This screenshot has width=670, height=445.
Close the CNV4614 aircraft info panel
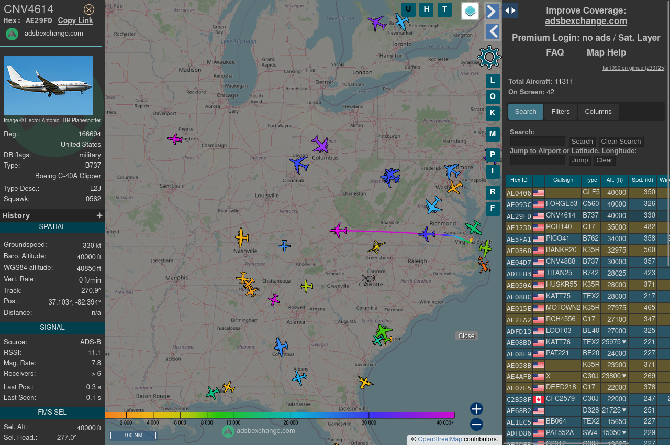[x=89, y=9]
